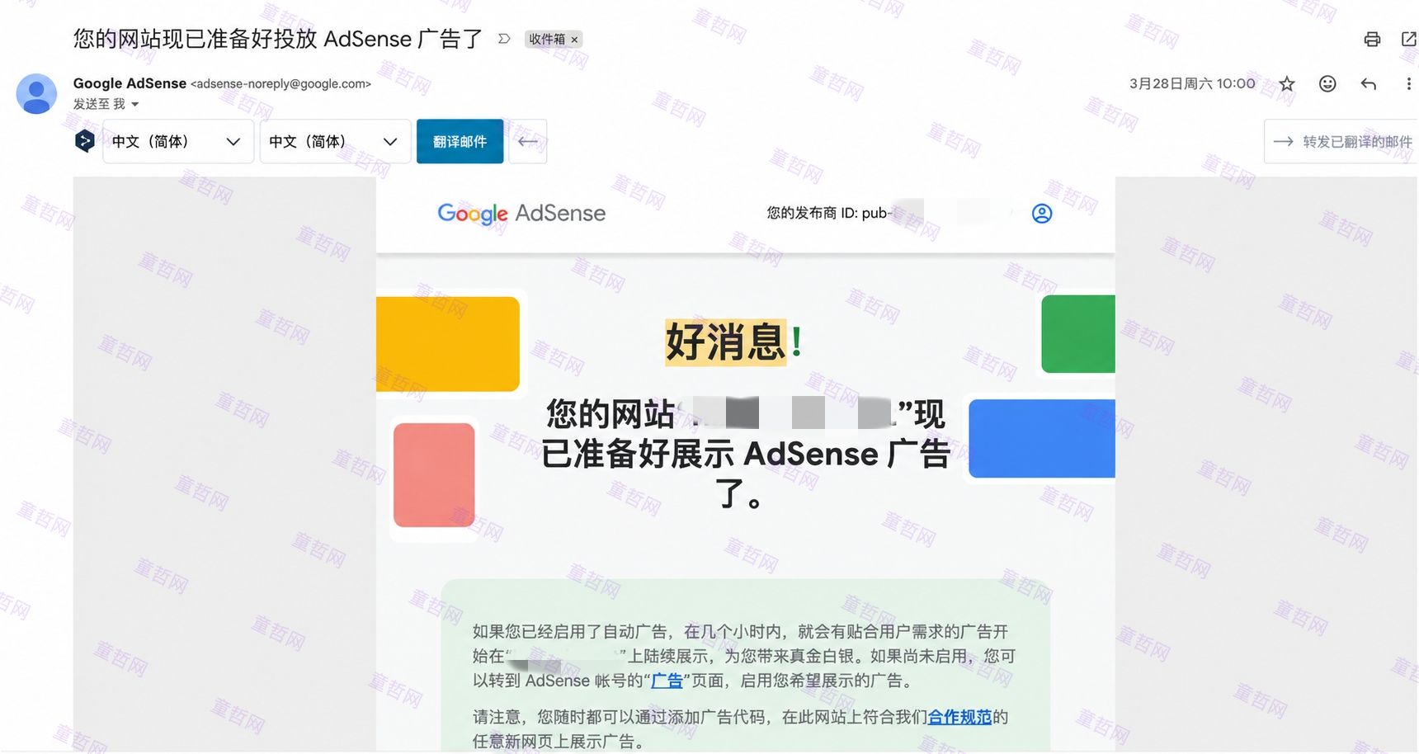Star the Google AdSense email
The width and height of the screenshot is (1419, 754).
tap(1287, 83)
